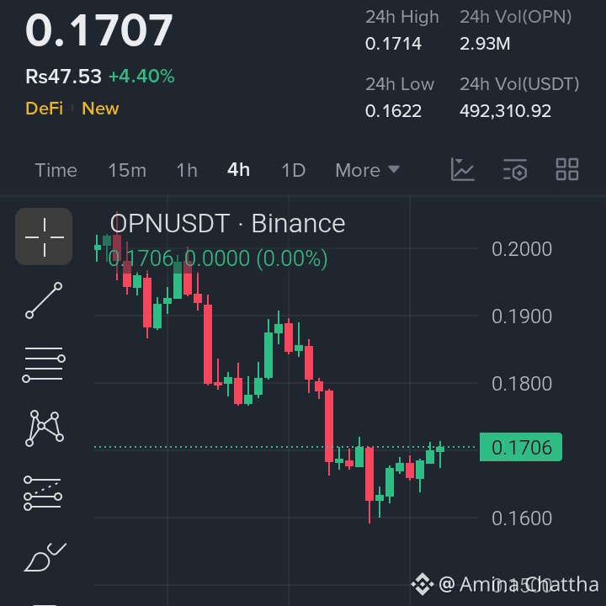Select the horizontal lines drawing tool
Viewport: 606px width, 606px height.
click(44, 364)
